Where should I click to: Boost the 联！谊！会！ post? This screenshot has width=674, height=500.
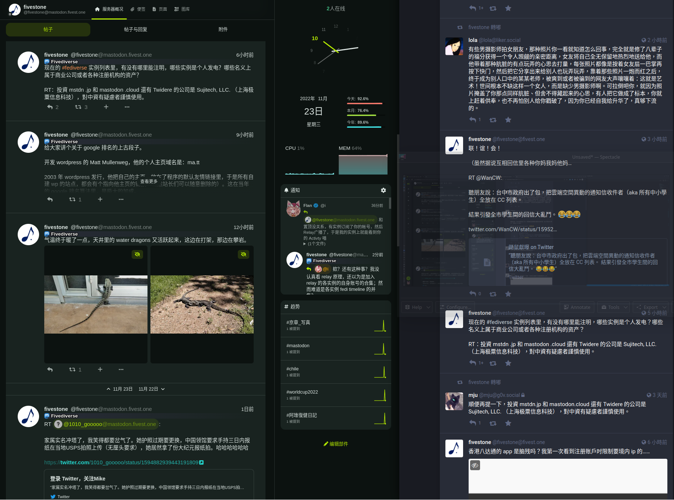point(493,294)
